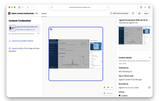Click the DigiCert Content Trust Manager text
The height and width of the screenshot is (101, 159).
click(130, 79)
